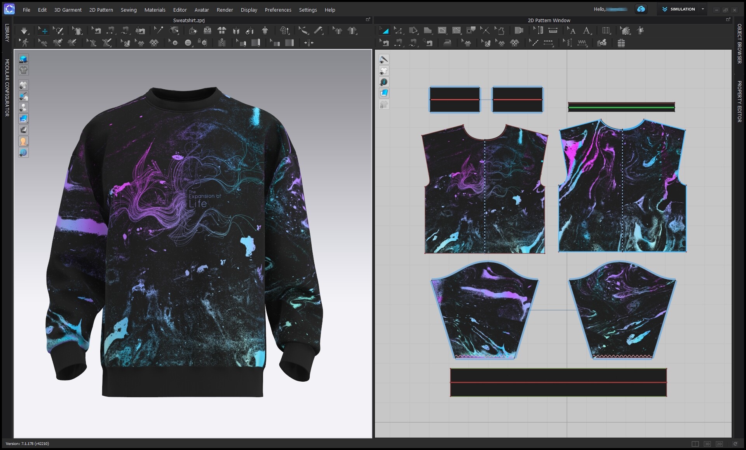Select the Steam iron tool
This screenshot has width=746, height=450.
point(448,43)
